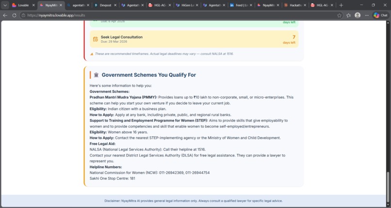Open a new browser tab
This screenshot has width=391, height=208.
(341, 5)
